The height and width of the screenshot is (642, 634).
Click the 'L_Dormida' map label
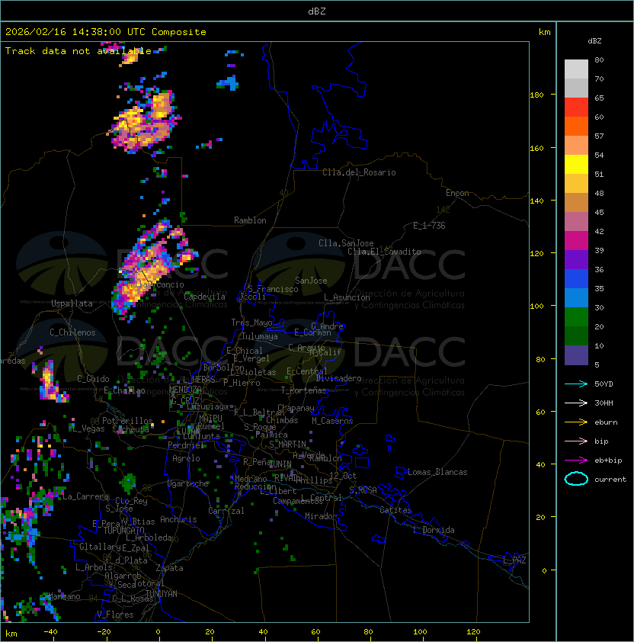pos(434,530)
